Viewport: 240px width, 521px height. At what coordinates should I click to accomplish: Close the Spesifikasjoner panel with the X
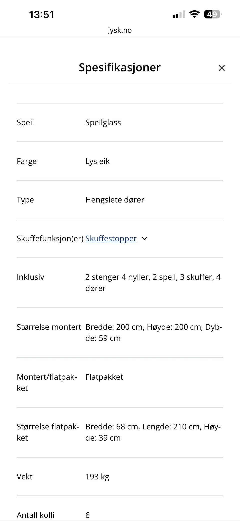pos(222,68)
